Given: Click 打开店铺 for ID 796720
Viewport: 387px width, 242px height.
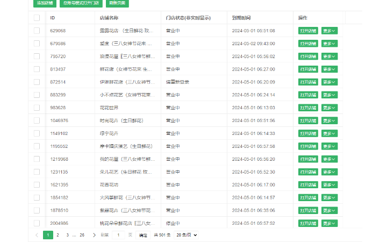Looking at the screenshot, I should 309,56.
